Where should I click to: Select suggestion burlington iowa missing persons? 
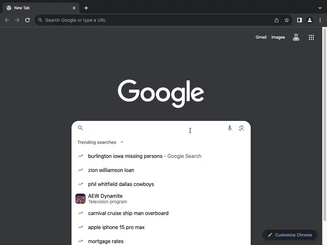(161, 156)
